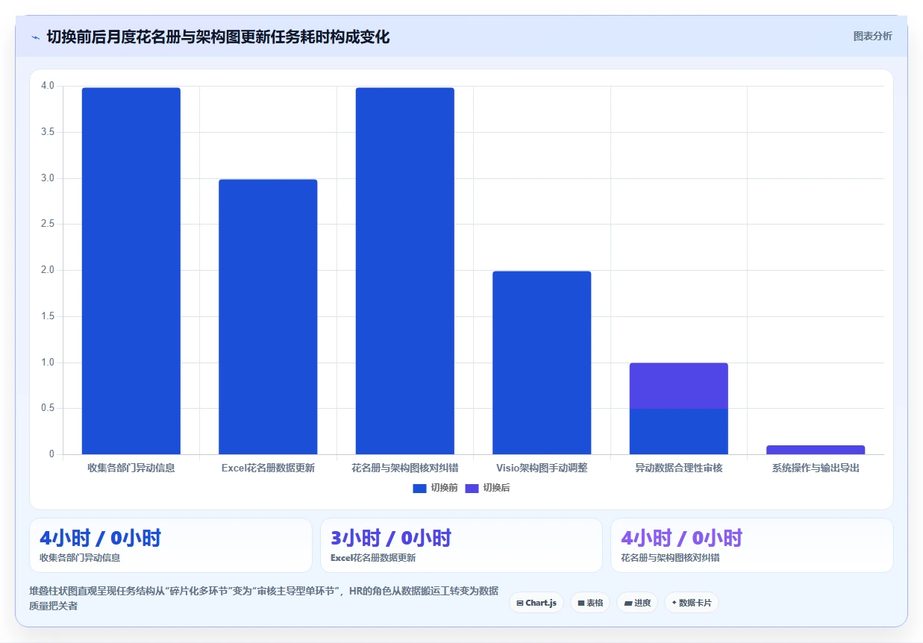Click the 进度 tag
This screenshot has height=643, width=923.
click(637, 603)
